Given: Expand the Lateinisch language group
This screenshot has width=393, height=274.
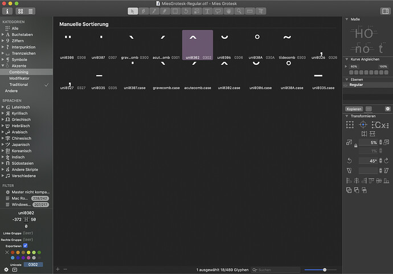Looking at the screenshot, I should 3,107.
